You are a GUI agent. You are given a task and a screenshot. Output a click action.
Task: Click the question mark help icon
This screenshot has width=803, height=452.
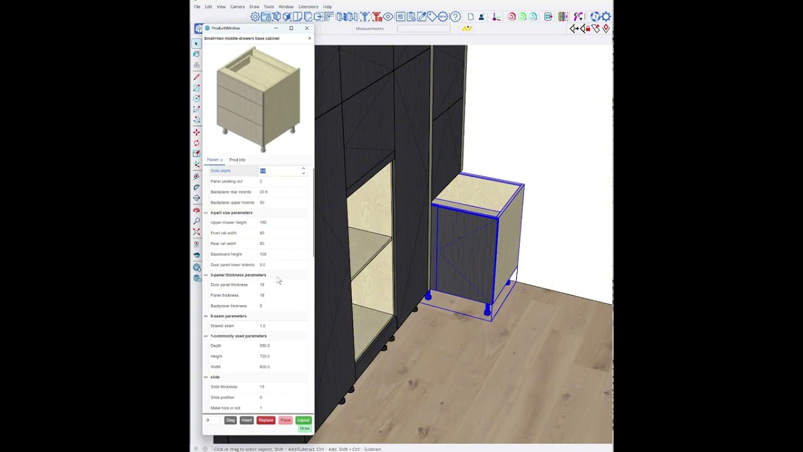(455, 16)
